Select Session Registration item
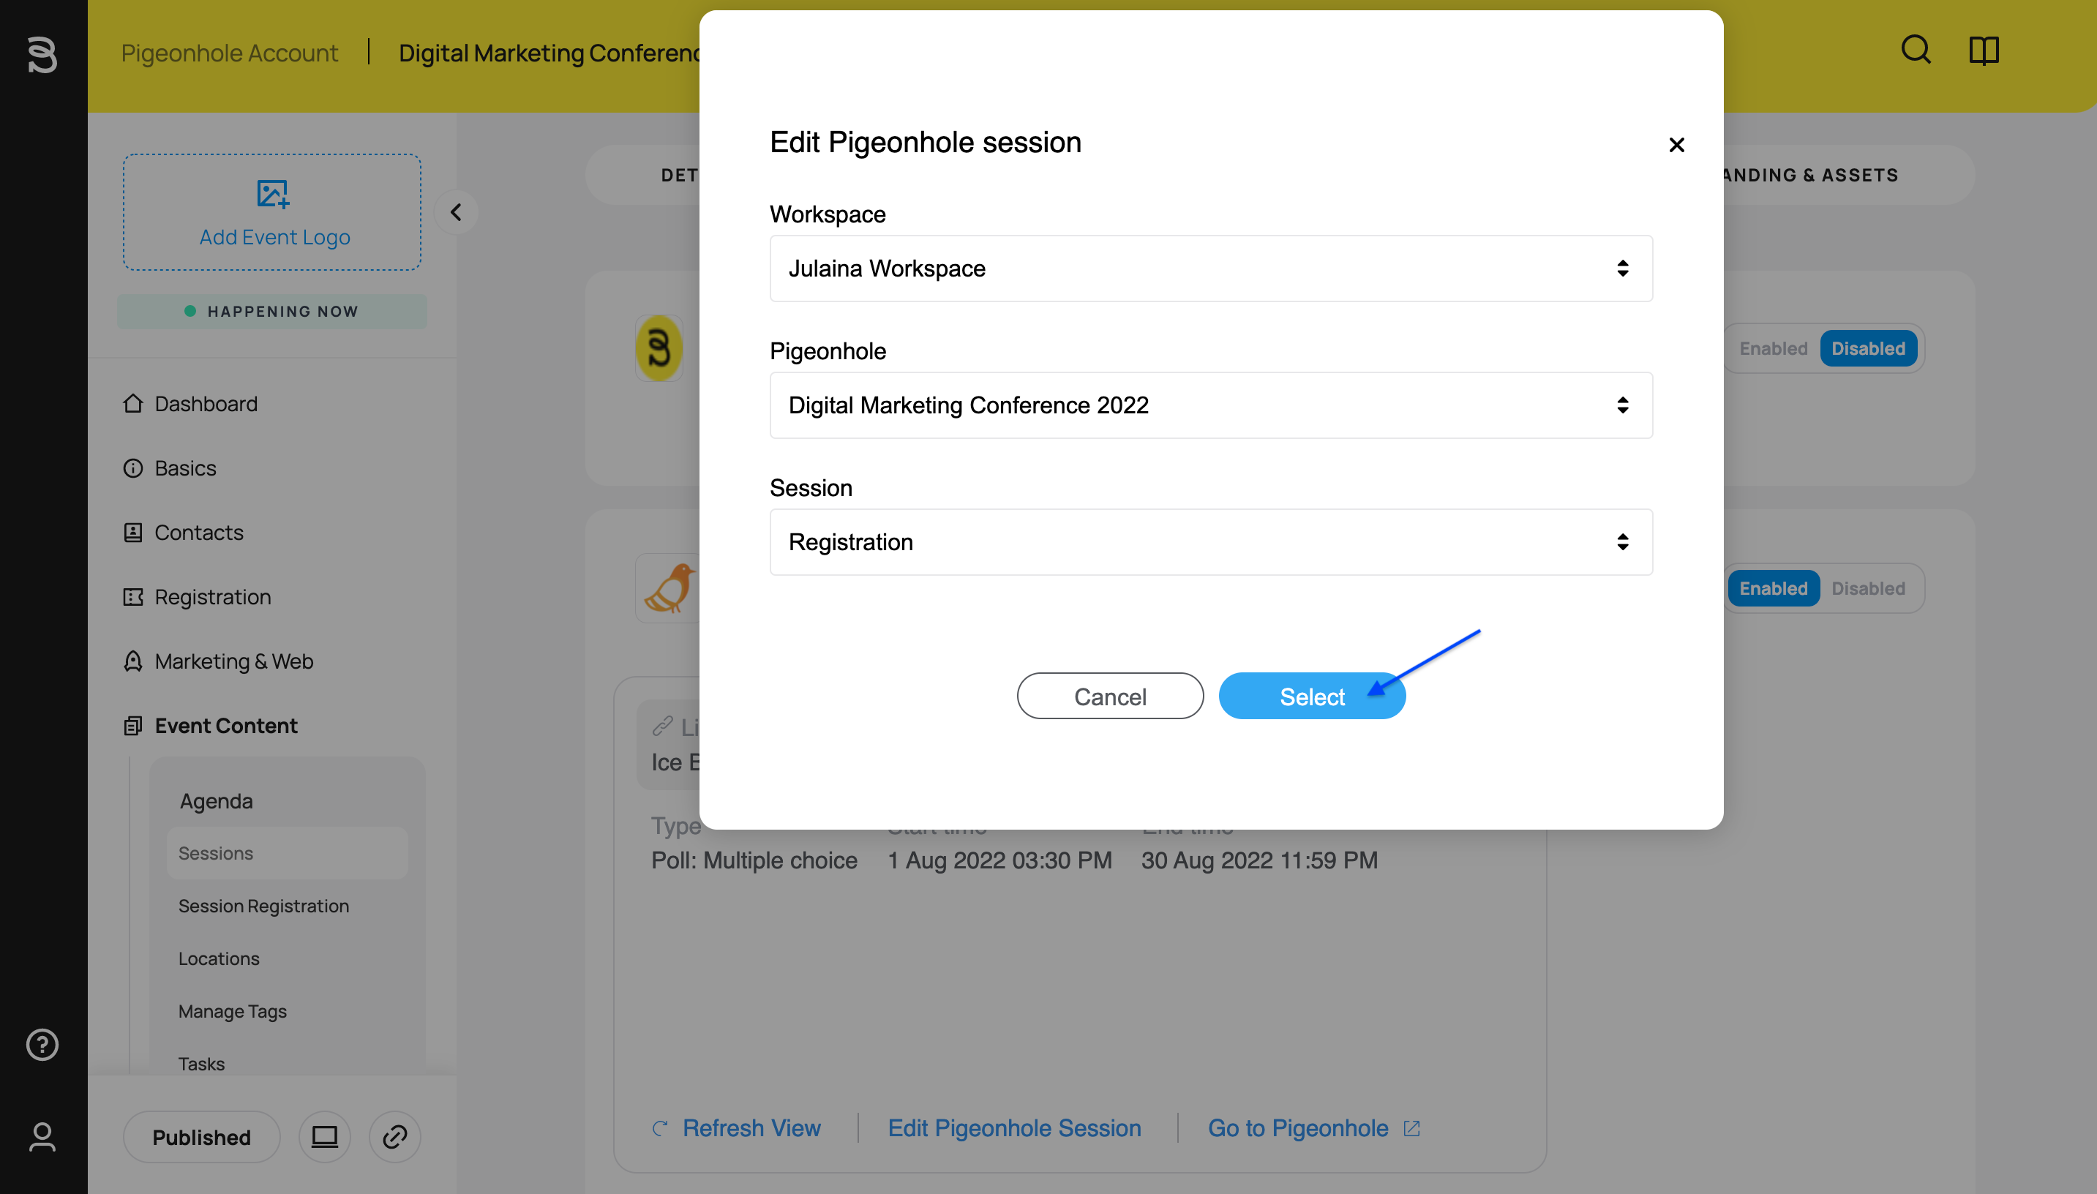This screenshot has height=1194, width=2097. (x=264, y=906)
